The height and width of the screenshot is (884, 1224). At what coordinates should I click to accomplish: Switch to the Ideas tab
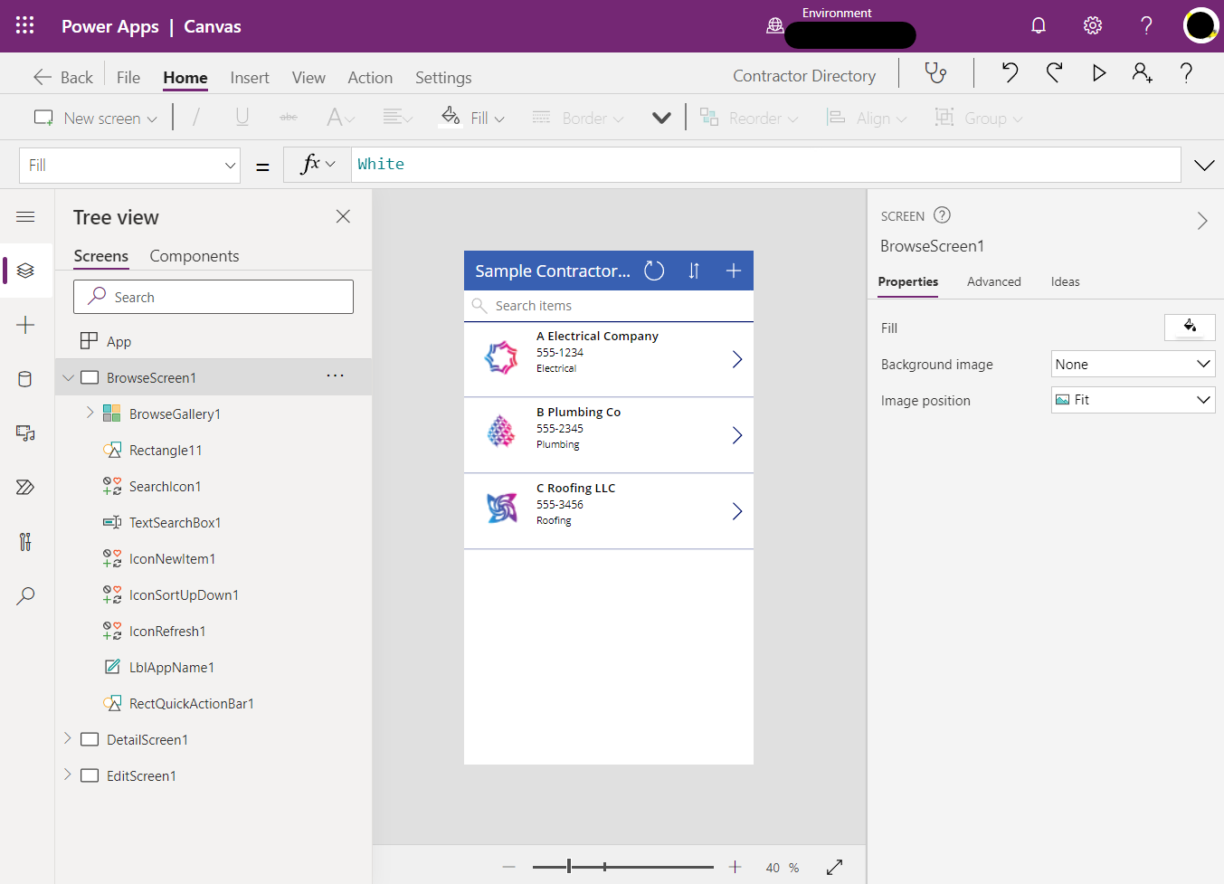tap(1065, 281)
